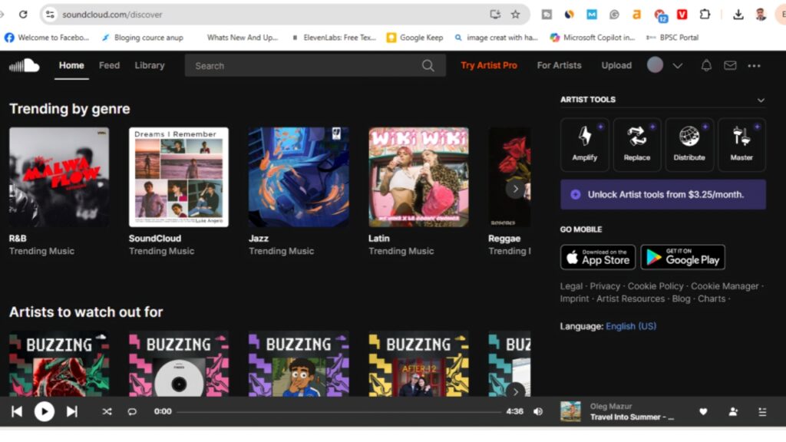
Task: Switch to the Feed tab
Action: (109, 65)
